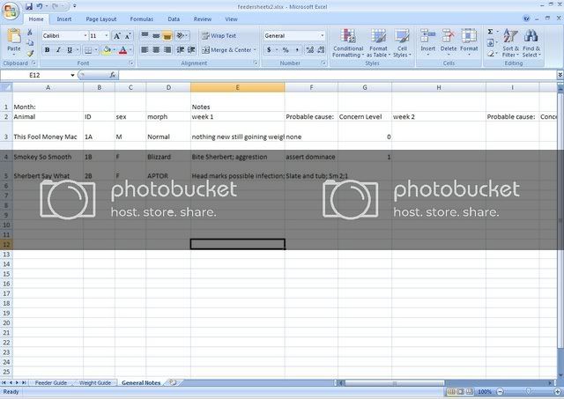Click the Find & Select binoculars icon
This screenshot has width=564, height=399.
point(531,42)
